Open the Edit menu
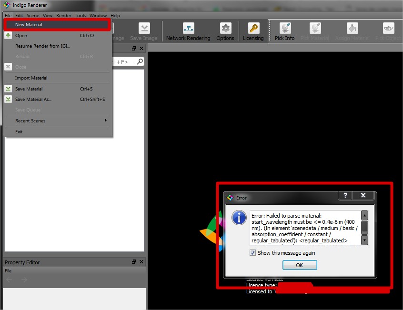 click(x=19, y=15)
